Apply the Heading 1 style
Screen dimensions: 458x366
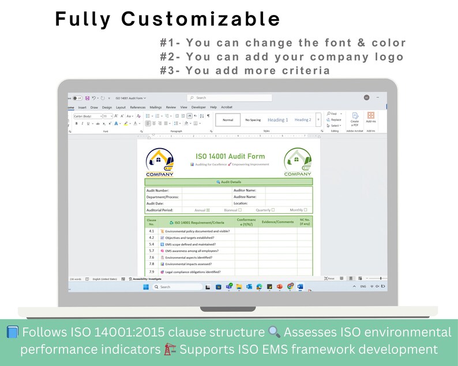point(278,120)
